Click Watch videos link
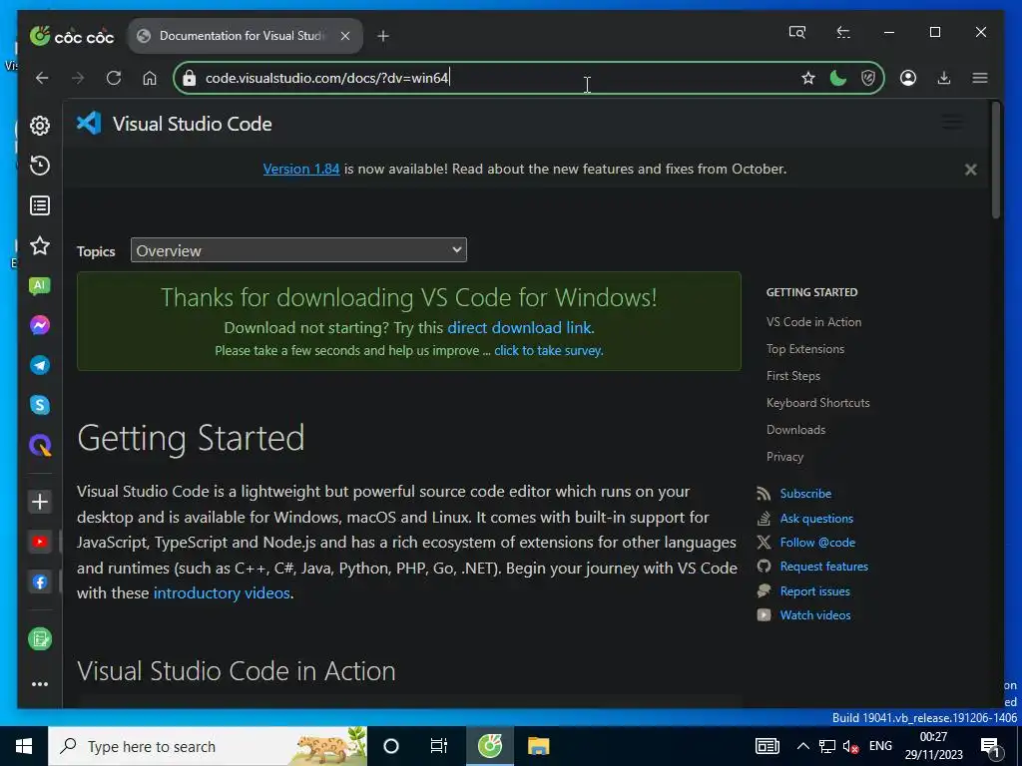This screenshot has height=766, width=1022. pyautogui.click(x=815, y=615)
